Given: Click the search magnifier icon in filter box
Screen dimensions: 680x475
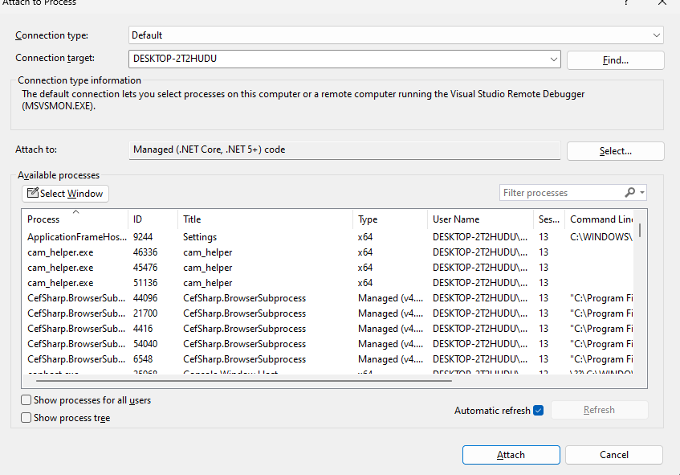Looking at the screenshot, I should pyautogui.click(x=630, y=193).
